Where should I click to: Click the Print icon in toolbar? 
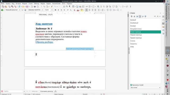coord(35,7)
